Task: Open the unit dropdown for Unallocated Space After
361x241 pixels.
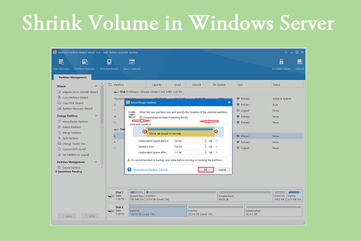Action: click(x=217, y=152)
